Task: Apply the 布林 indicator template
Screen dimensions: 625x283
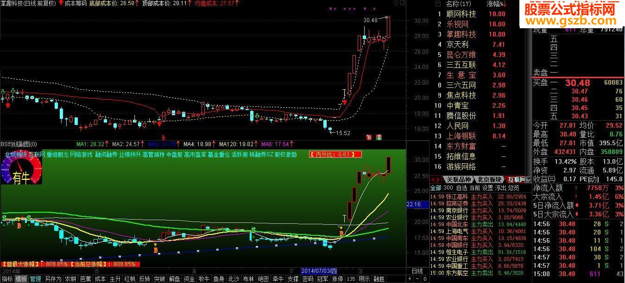Action: pyautogui.click(x=248, y=279)
